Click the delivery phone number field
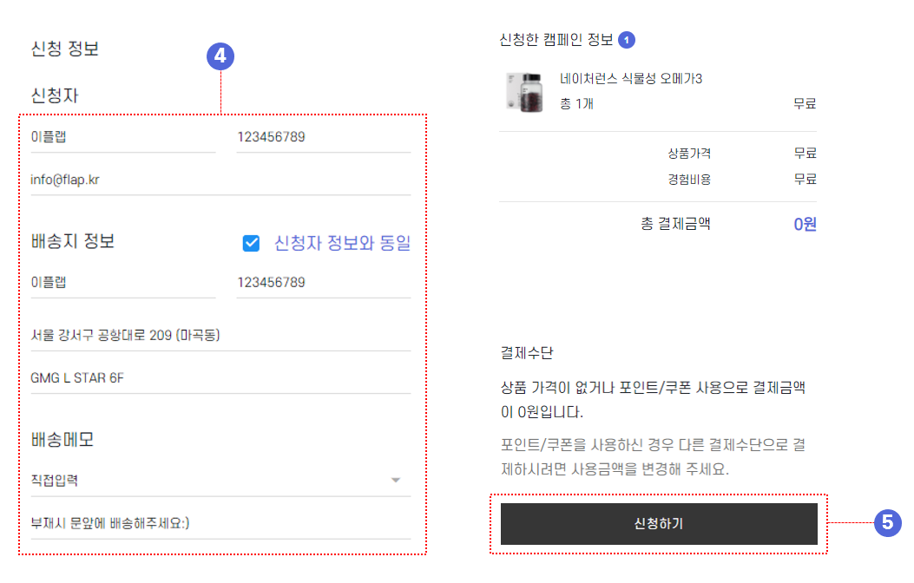This screenshot has height=583, width=914. [x=324, y=283]
